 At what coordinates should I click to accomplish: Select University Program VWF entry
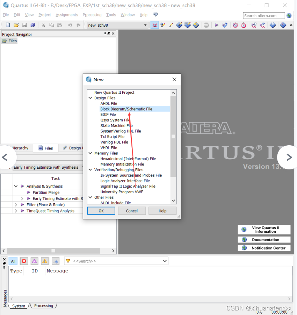[122, 192]
